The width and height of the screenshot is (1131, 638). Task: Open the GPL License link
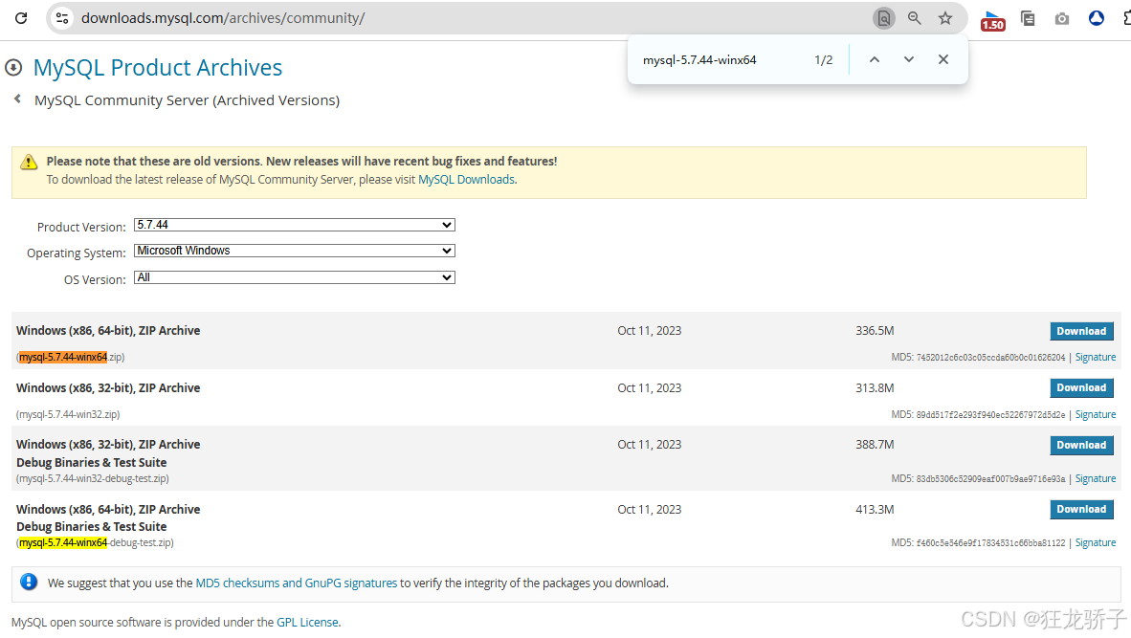point(307,622)
